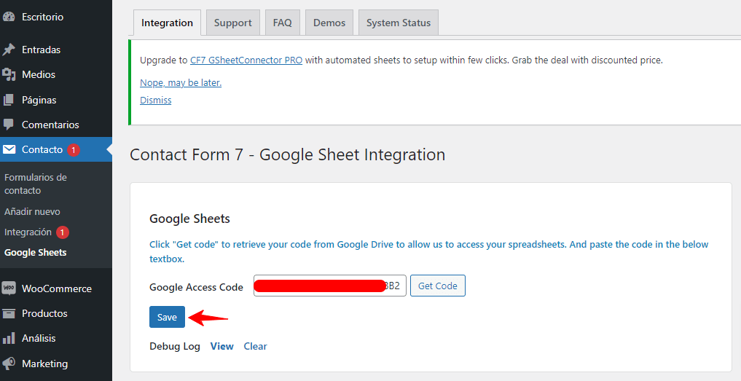
Task: Click the Get Code button
Action: [438, 286]
